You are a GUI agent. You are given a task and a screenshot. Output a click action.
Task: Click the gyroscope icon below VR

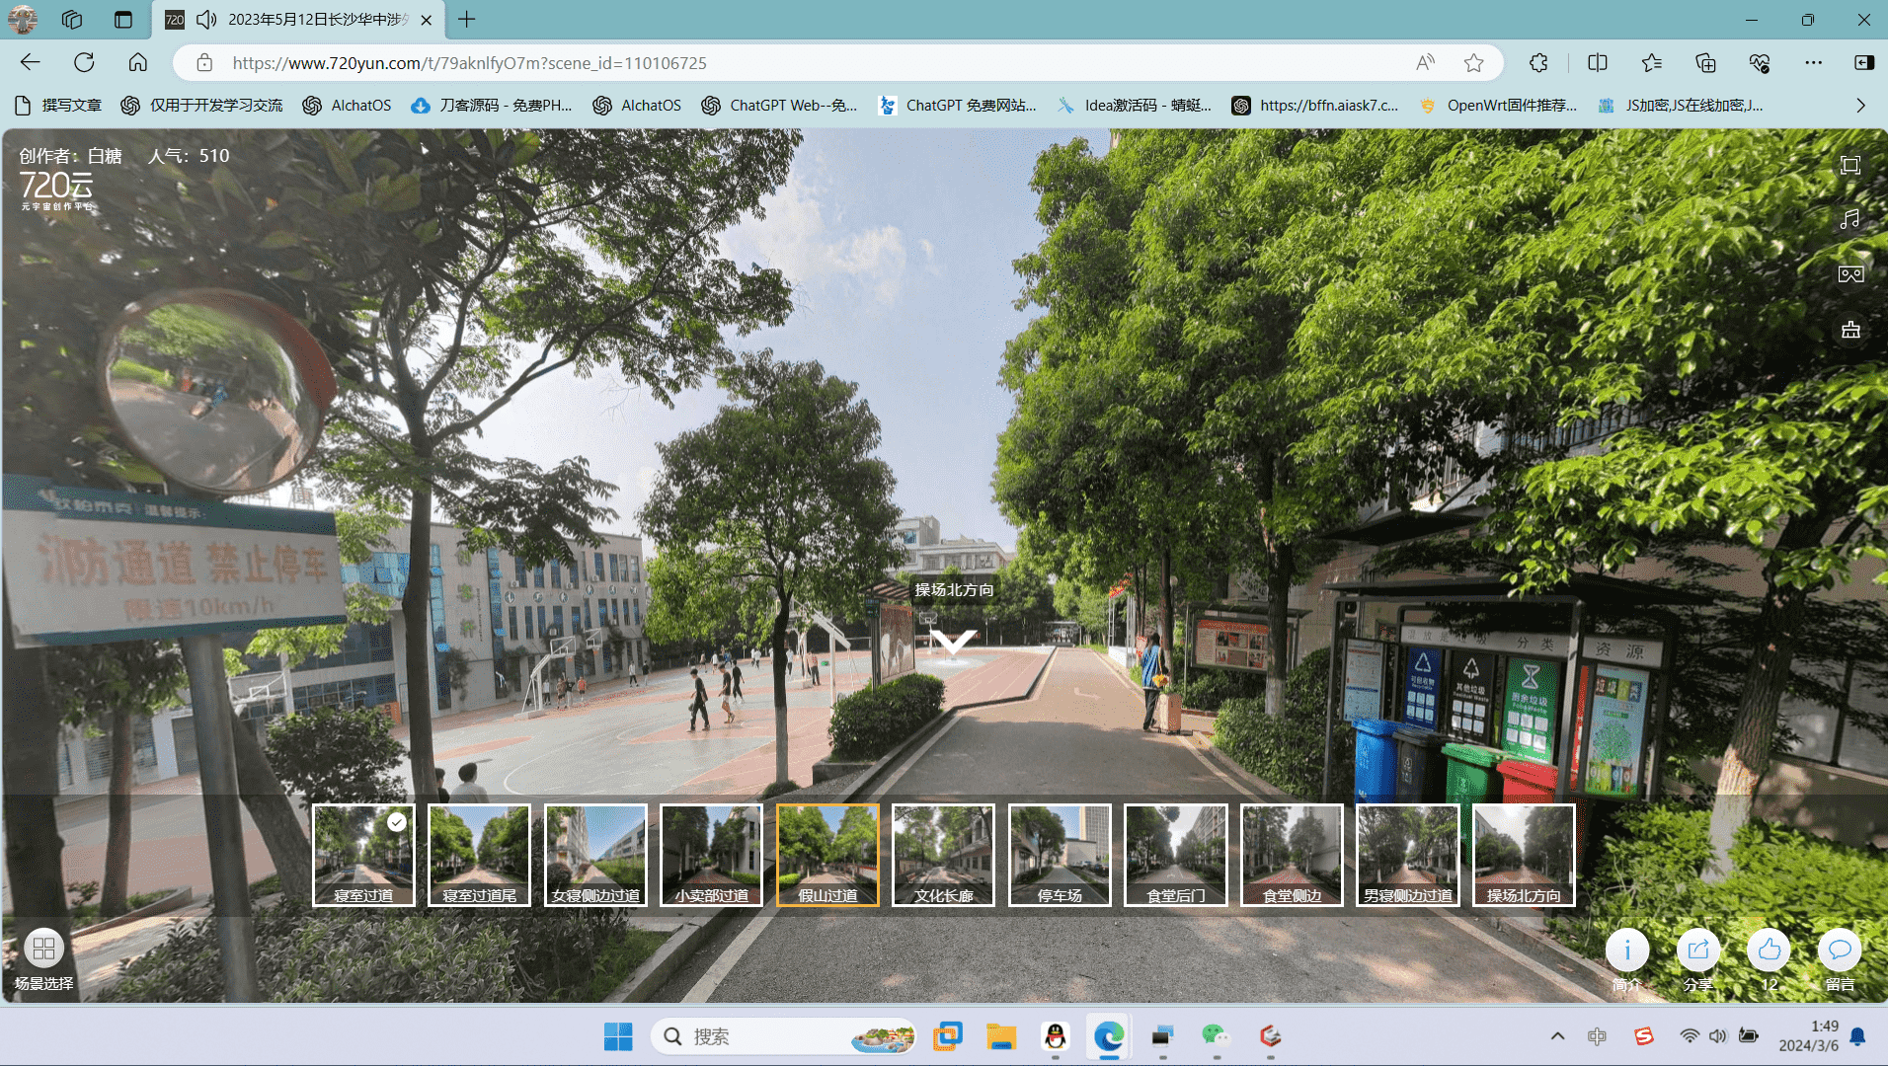click(x=1849, y=330)
